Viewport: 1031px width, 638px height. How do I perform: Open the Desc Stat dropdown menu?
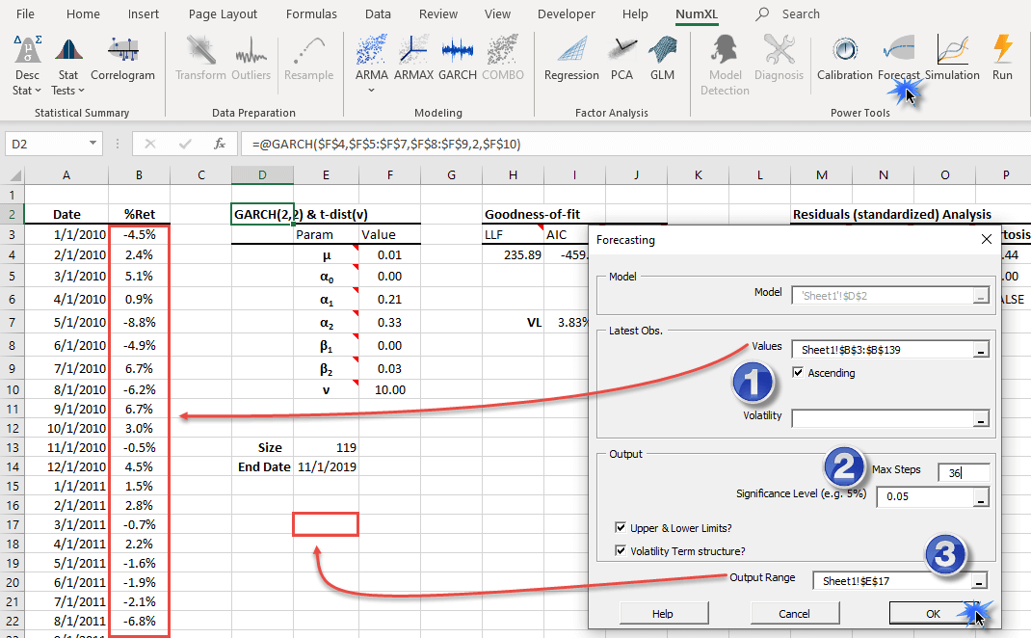(x=27, y=82)
